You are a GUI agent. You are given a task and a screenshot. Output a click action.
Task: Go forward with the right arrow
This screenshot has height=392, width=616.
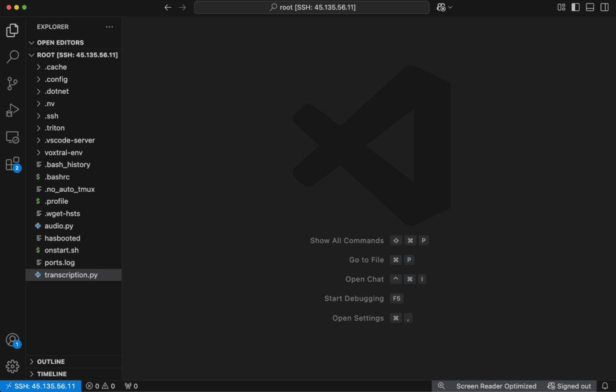(x=182, y=7)
